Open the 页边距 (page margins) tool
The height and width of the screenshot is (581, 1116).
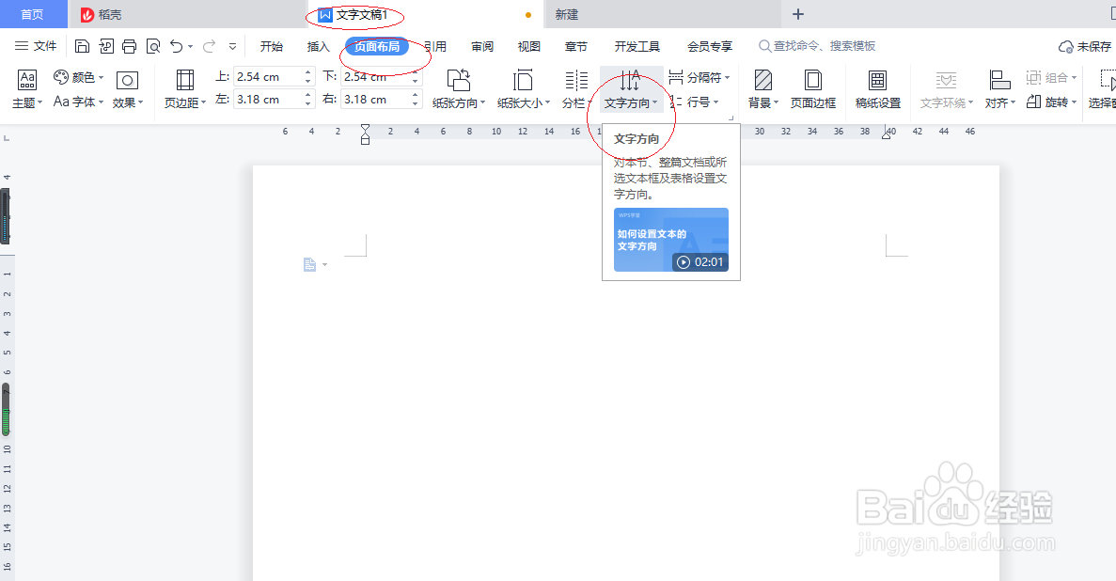pyautogui.click(x=184, y=89)
